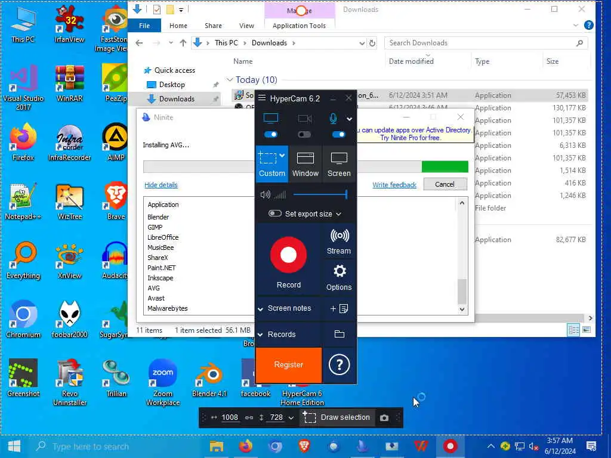The height and width of the screenshot is (458, 611).
Task: Refresh the Downloads folder view
Action: pos(372,43)
